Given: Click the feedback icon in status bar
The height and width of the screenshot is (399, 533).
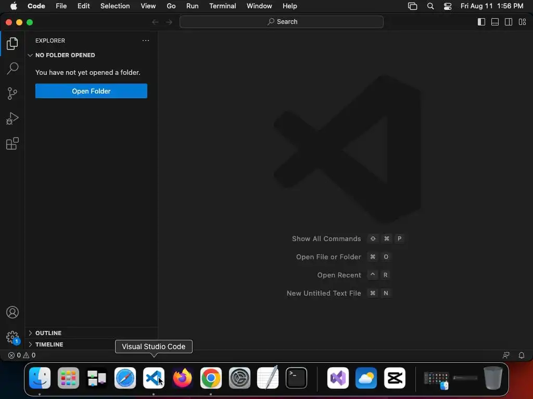Looking at the screenshot, I should coord(506,355).
